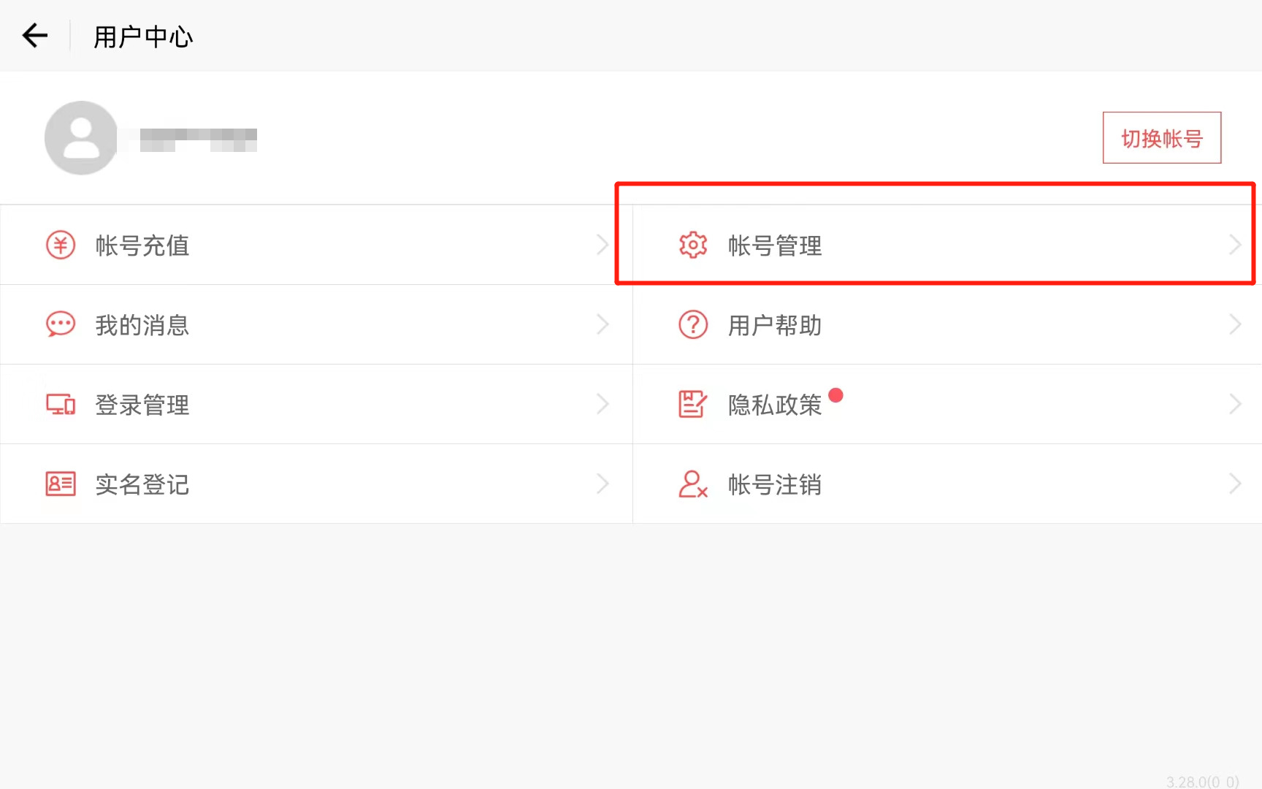The height and width of the screenshot is (789, 1262).
Task: Expand the 用户帮助 row chevron
Action: click(1235, 324)
